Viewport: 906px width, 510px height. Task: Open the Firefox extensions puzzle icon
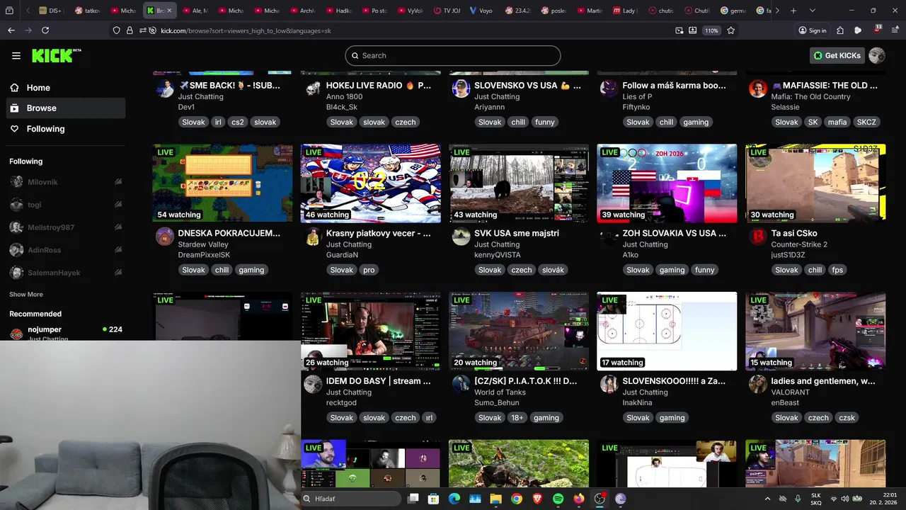click(840, 30)
